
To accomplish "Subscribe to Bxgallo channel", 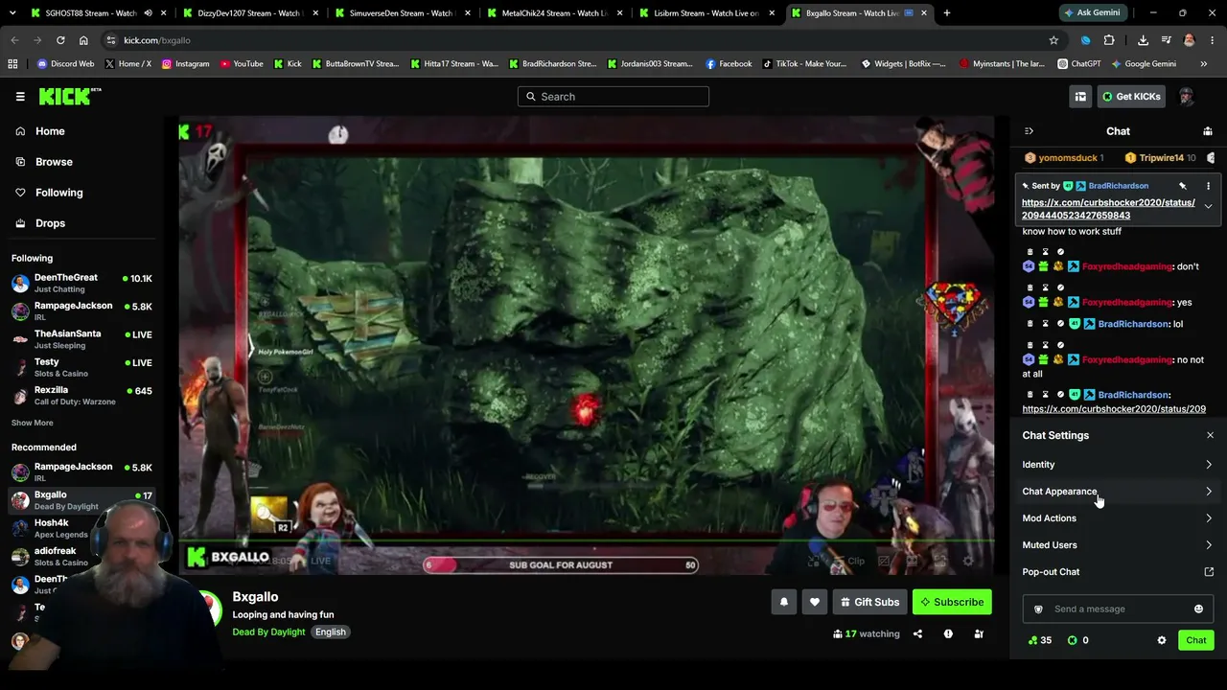I will (952, 602).
